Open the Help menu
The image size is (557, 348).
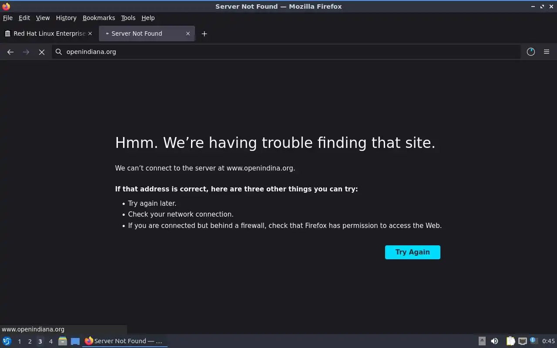pyautogui.click(x=148, y=18)
